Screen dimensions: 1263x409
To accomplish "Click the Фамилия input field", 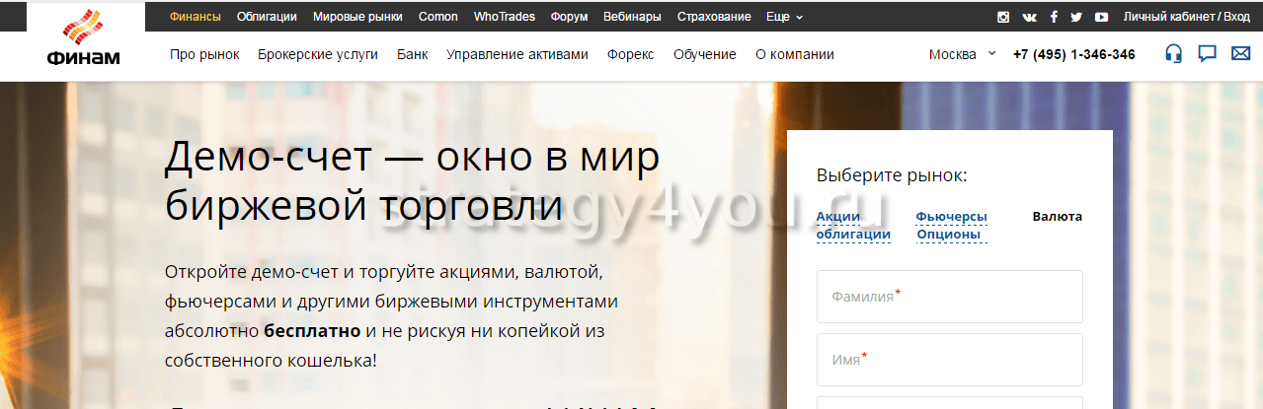I will point(949,297).
